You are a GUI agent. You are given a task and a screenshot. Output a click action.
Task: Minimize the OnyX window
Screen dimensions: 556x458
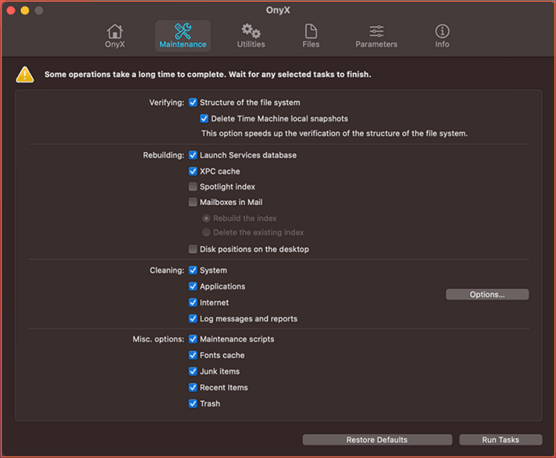tap(25, 10)
